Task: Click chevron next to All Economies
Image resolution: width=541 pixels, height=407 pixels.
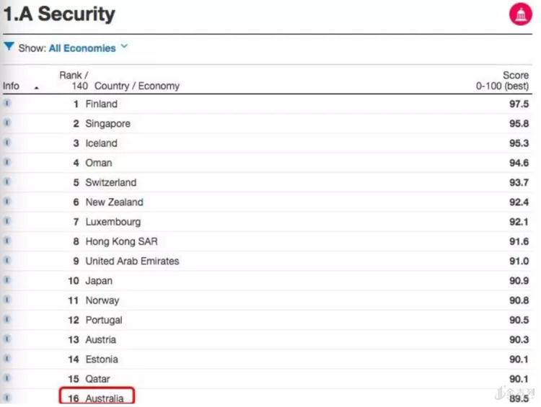Action: coord(124,47)
